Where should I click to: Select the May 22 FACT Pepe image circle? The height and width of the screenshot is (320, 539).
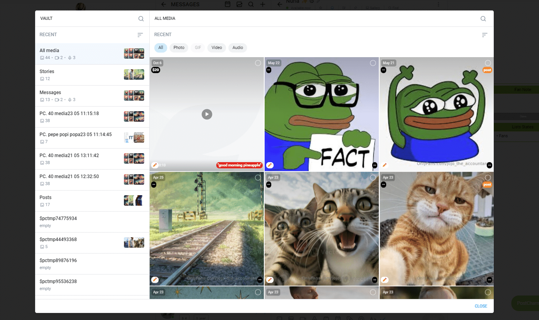point(373,63)
